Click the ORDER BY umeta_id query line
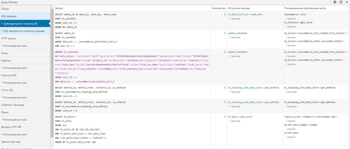 click(x=66, y=27)
